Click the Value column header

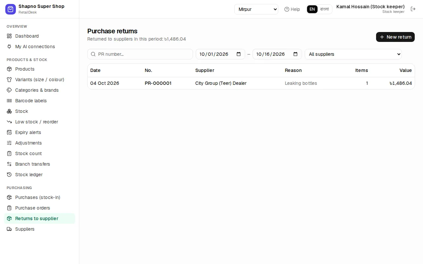405,70
